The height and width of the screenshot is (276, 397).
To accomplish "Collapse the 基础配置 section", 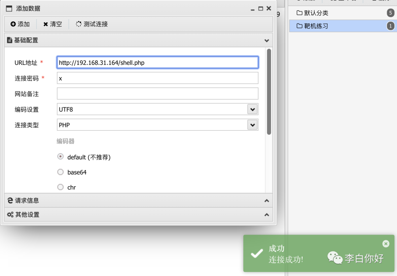I will 267,40.
